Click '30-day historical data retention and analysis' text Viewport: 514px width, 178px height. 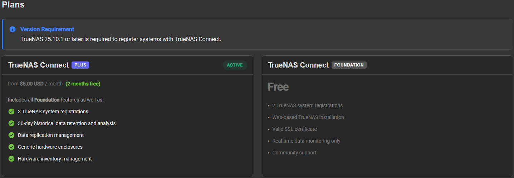click(67, 123)
